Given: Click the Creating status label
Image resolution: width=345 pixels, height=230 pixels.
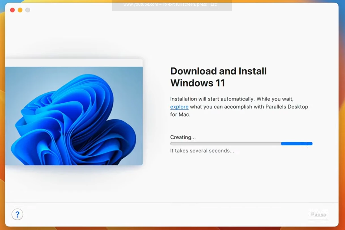Looking at the screenshot, I should [183, 137].
